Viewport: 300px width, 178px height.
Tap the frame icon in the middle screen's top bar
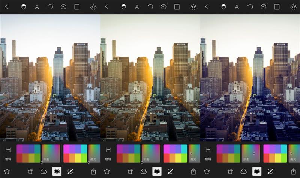pos(177,7)
